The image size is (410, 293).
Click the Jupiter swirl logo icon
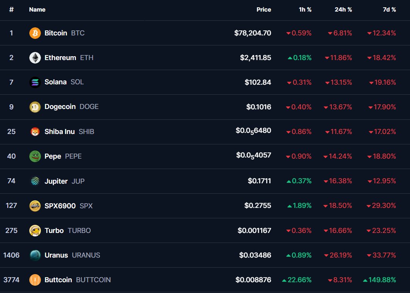coord(35,181)
